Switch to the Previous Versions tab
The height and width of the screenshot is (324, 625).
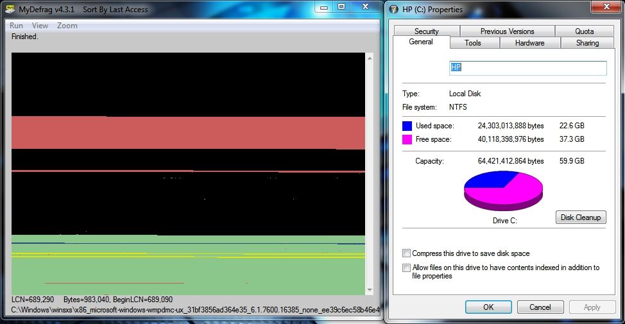point(507,31)
